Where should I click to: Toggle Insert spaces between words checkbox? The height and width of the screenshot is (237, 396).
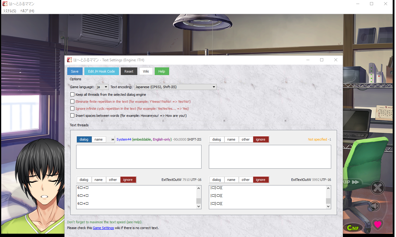pyautogui.click(x=72, y=116)
